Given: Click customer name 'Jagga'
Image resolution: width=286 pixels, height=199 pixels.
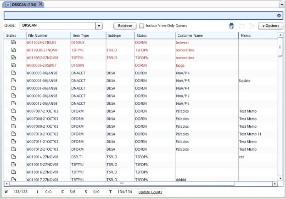Looking at the screenshot, I should (180, 65).
